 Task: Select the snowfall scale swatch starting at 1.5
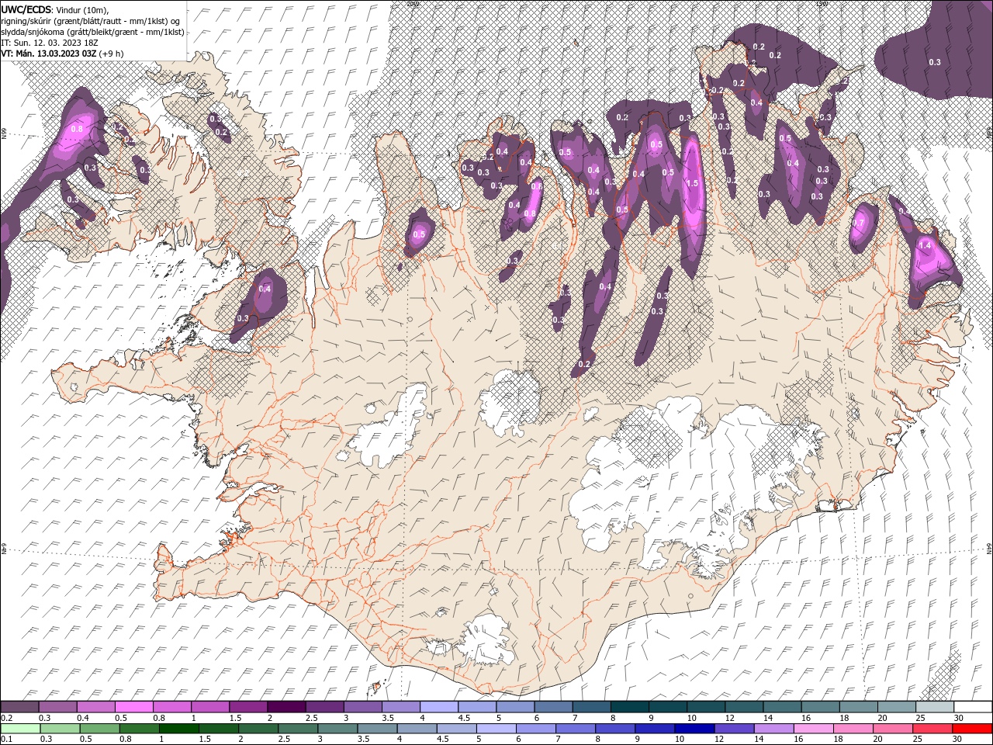(x=247, y=707)
